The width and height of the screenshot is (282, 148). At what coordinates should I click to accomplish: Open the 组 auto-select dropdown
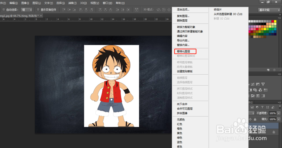27,10
